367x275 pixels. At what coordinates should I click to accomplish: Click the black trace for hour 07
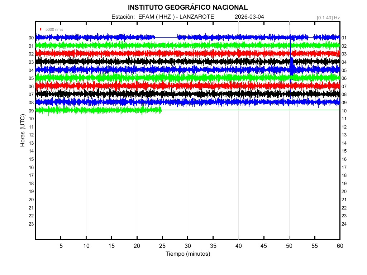pos(143,94)
